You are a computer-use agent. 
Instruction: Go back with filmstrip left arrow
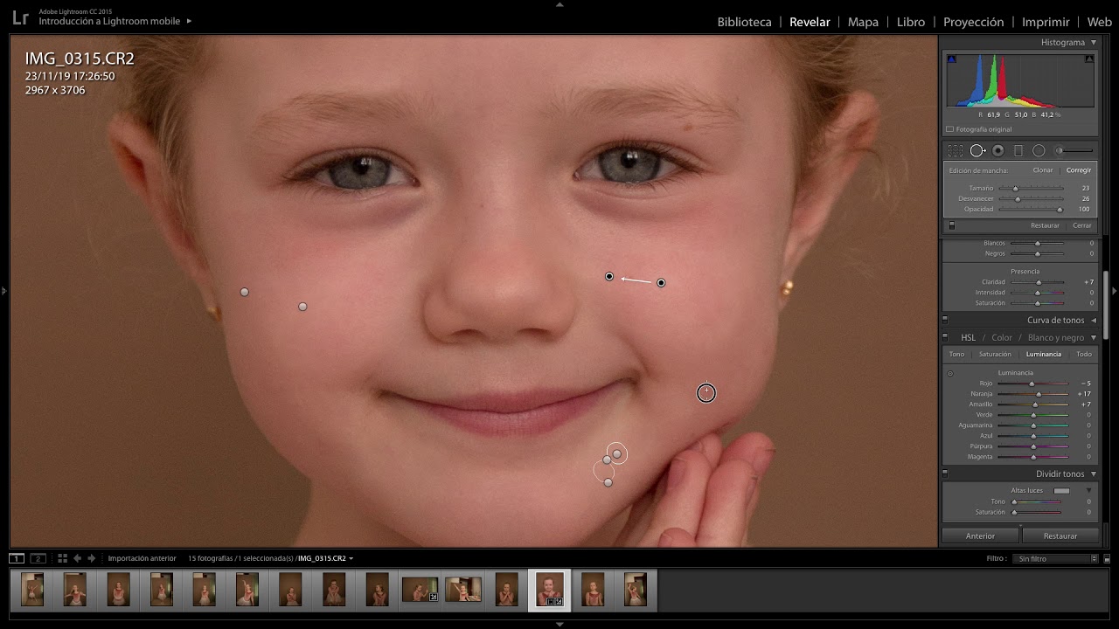coord(77,558)
